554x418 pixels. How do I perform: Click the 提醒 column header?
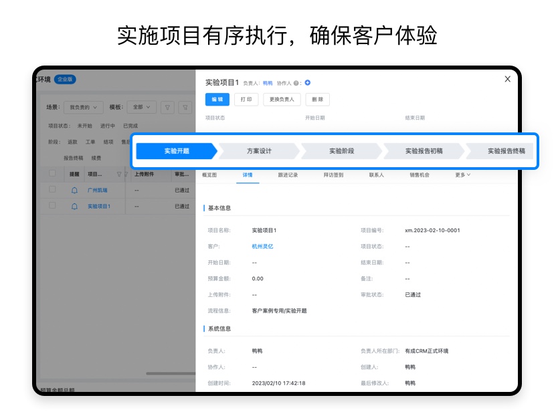[74, 174]
